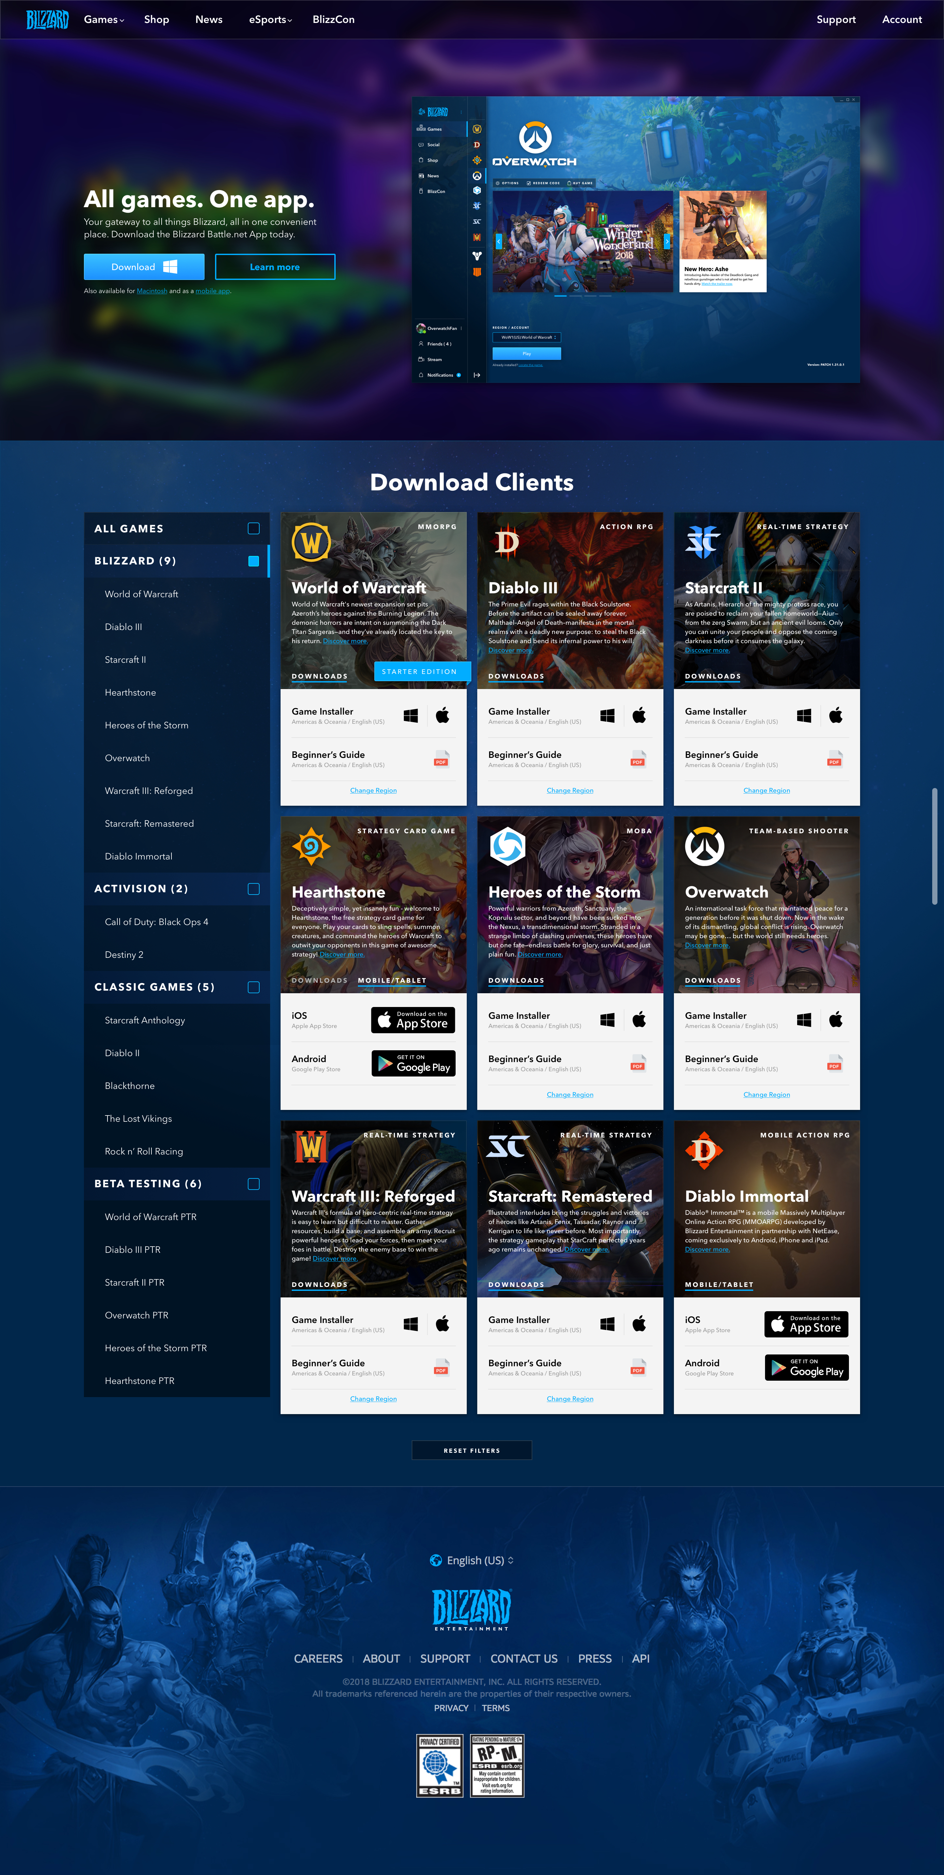Image resolution: width=944 pixels, height=1875 pixels.
Task: Click the Download Battle.net app button
Action: tap(145, 266)
